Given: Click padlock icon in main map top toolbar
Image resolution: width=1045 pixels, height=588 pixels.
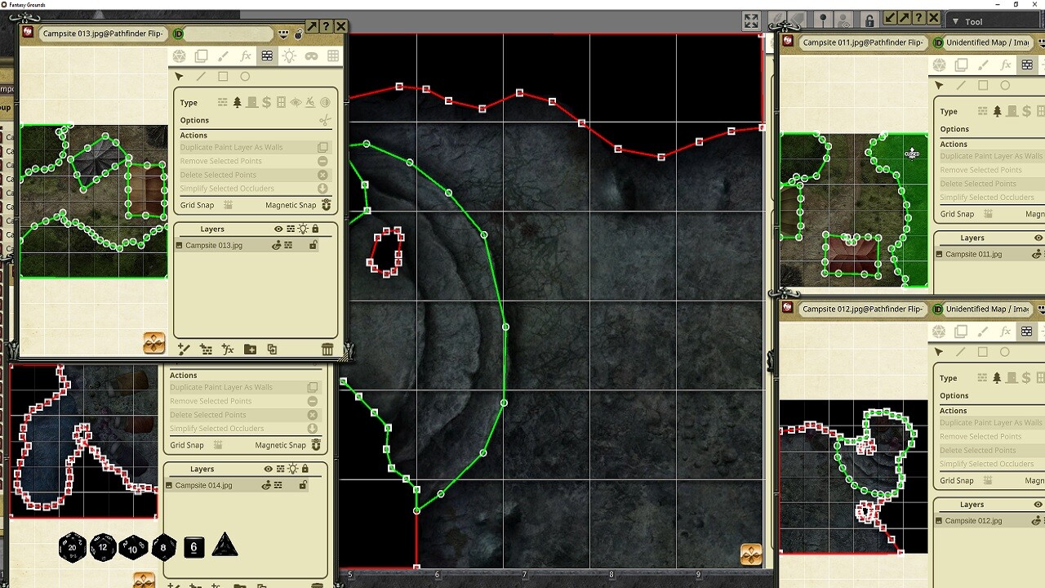Looking at the screenshot, I should (x=869, y=20).
